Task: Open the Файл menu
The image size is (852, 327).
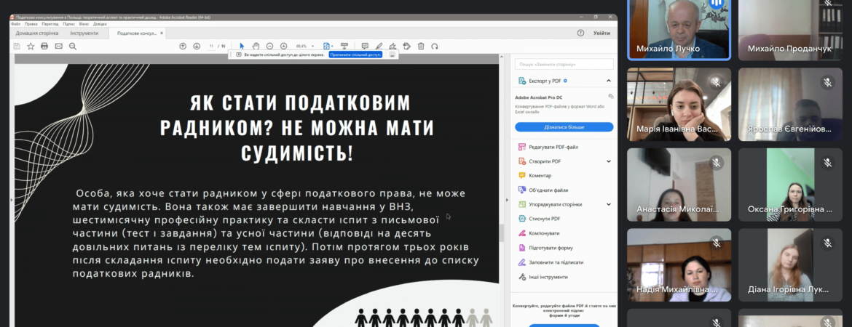Action: click(15, 24)
